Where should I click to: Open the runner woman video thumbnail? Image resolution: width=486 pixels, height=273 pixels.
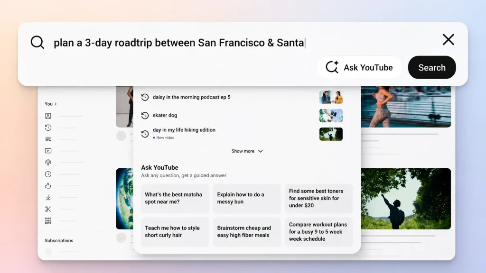point(406,107)
